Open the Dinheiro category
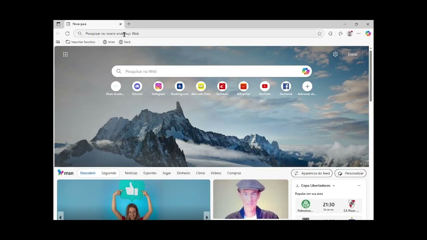 (x=183, y=173)
